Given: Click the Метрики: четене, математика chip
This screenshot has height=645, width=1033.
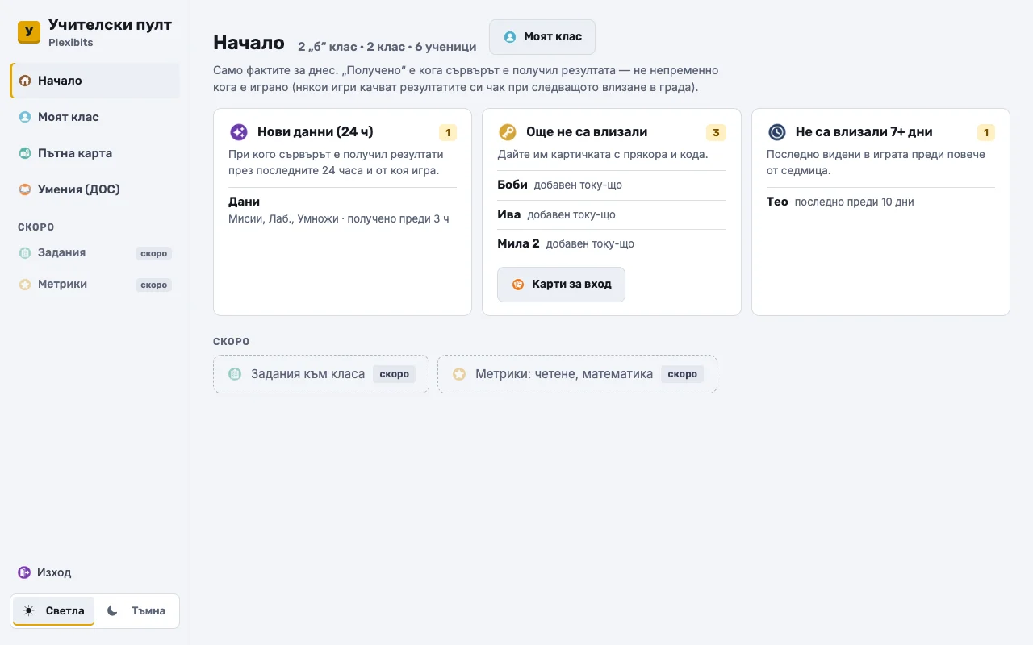Looking at the screenshot, I should (577, 374).
